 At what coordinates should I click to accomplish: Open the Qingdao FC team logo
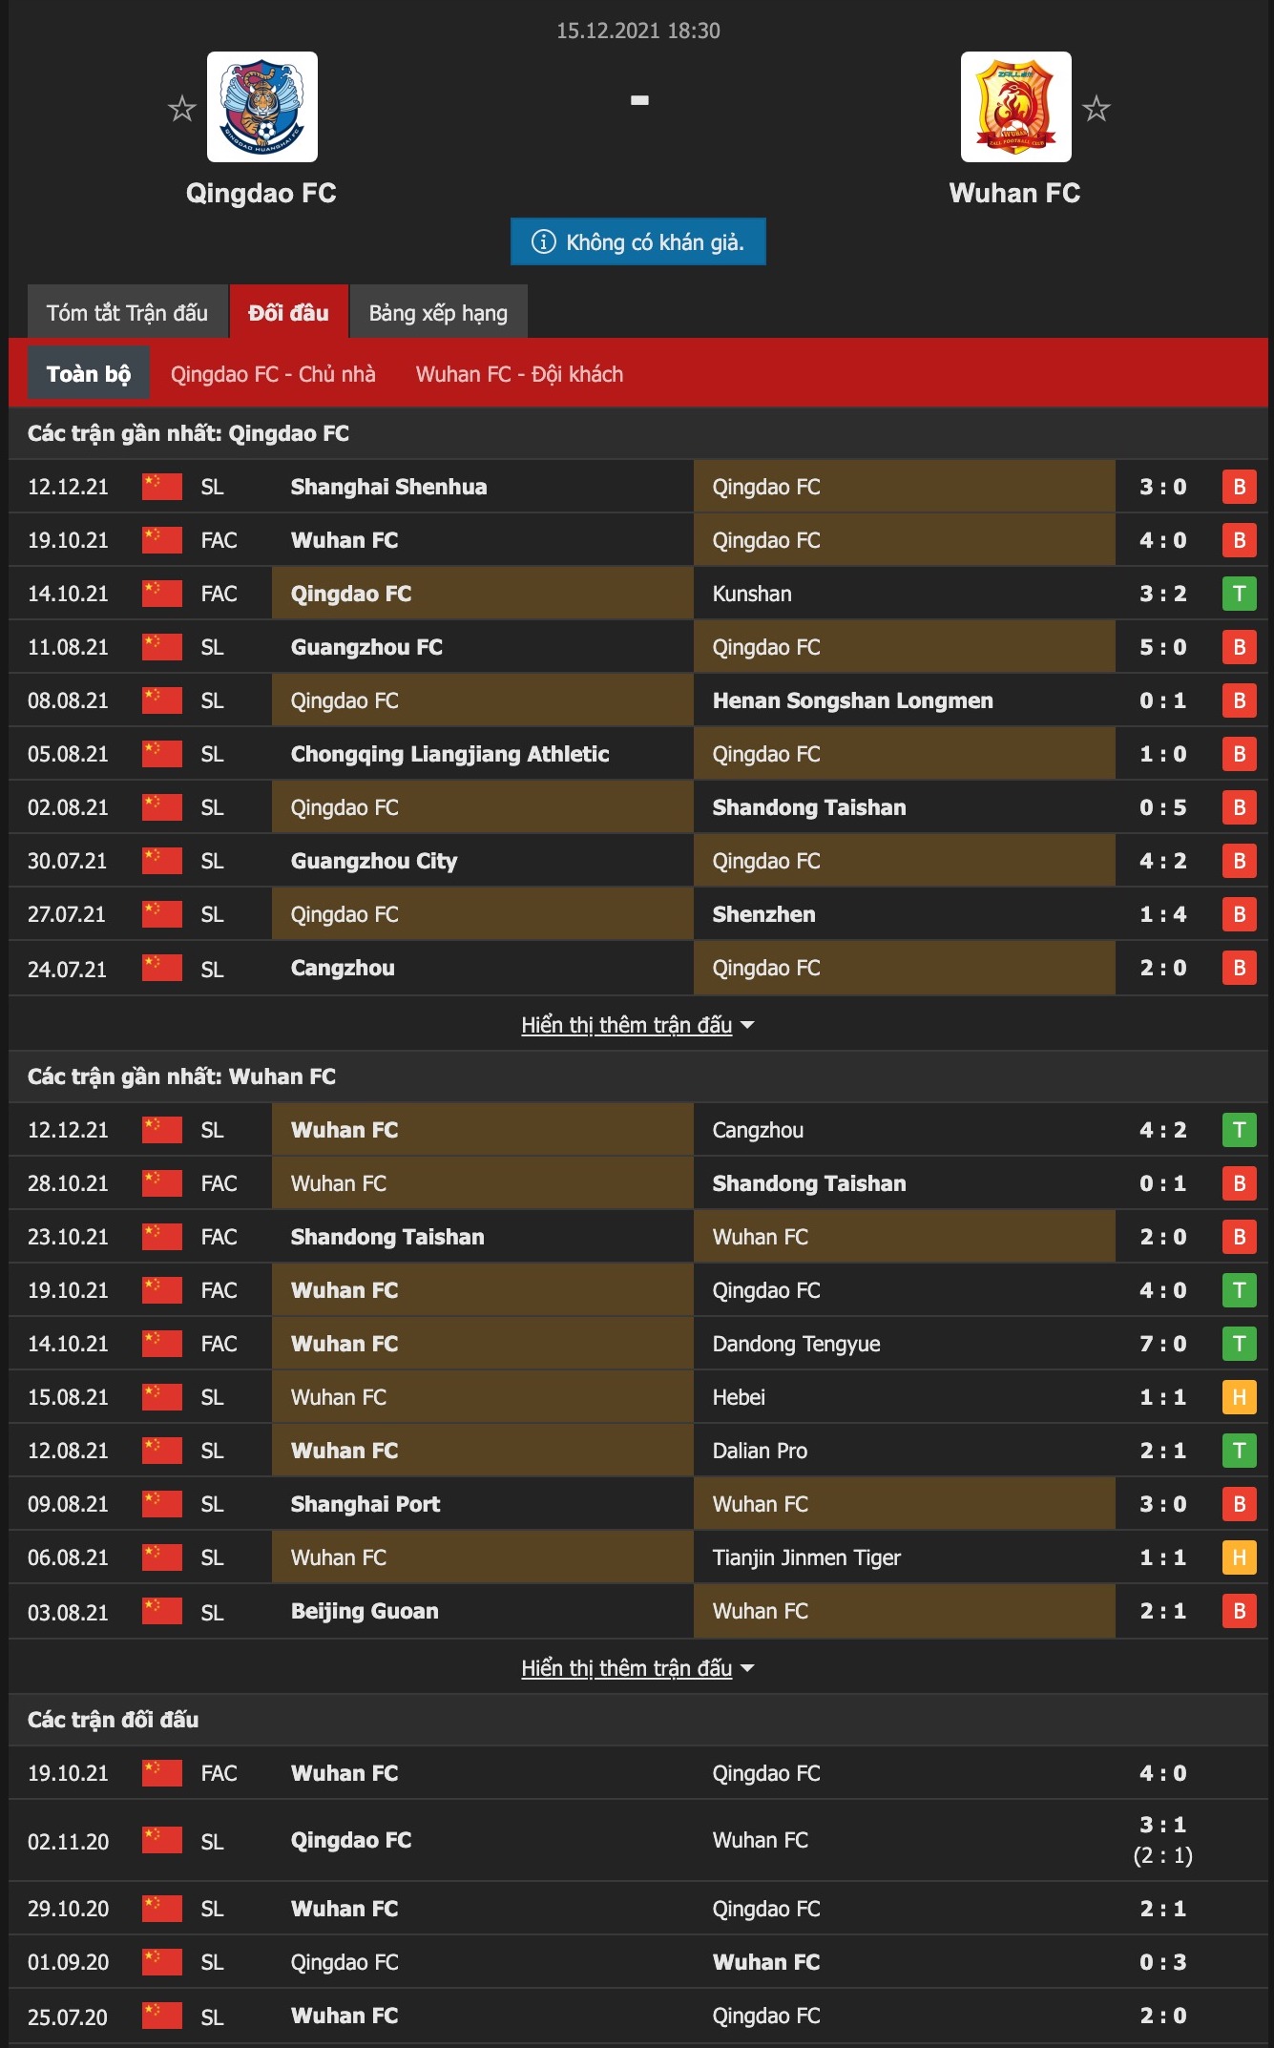click(x=262, y=107)
